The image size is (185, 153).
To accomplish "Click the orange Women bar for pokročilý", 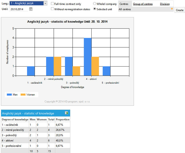I will point(76,71).
